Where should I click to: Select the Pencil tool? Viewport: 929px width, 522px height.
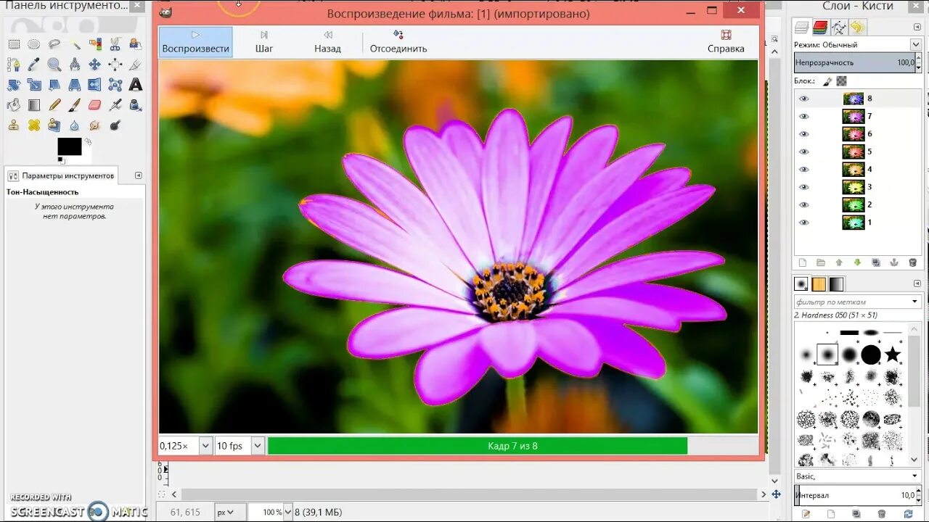coord(54,104)
